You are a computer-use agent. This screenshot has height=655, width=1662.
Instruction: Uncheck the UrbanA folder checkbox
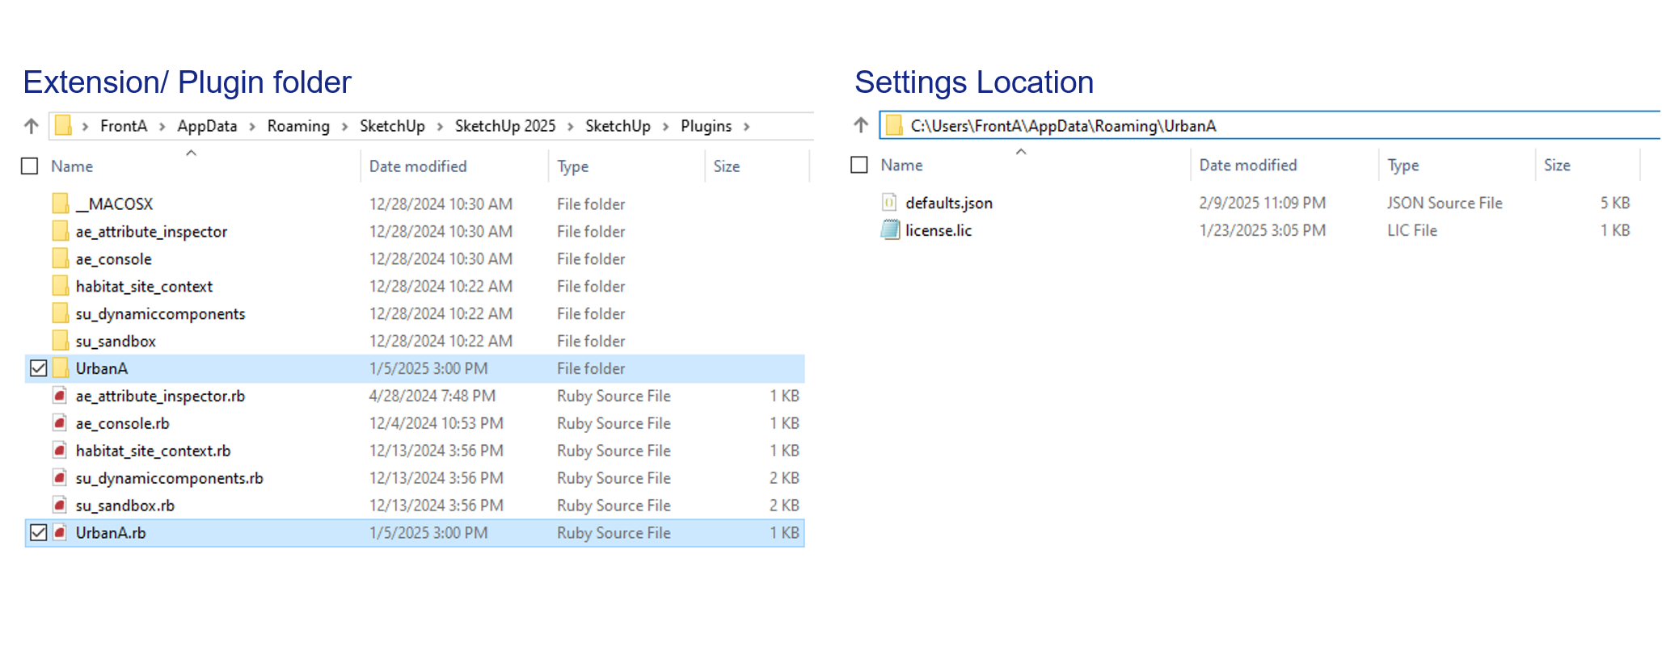click(38, 368)
